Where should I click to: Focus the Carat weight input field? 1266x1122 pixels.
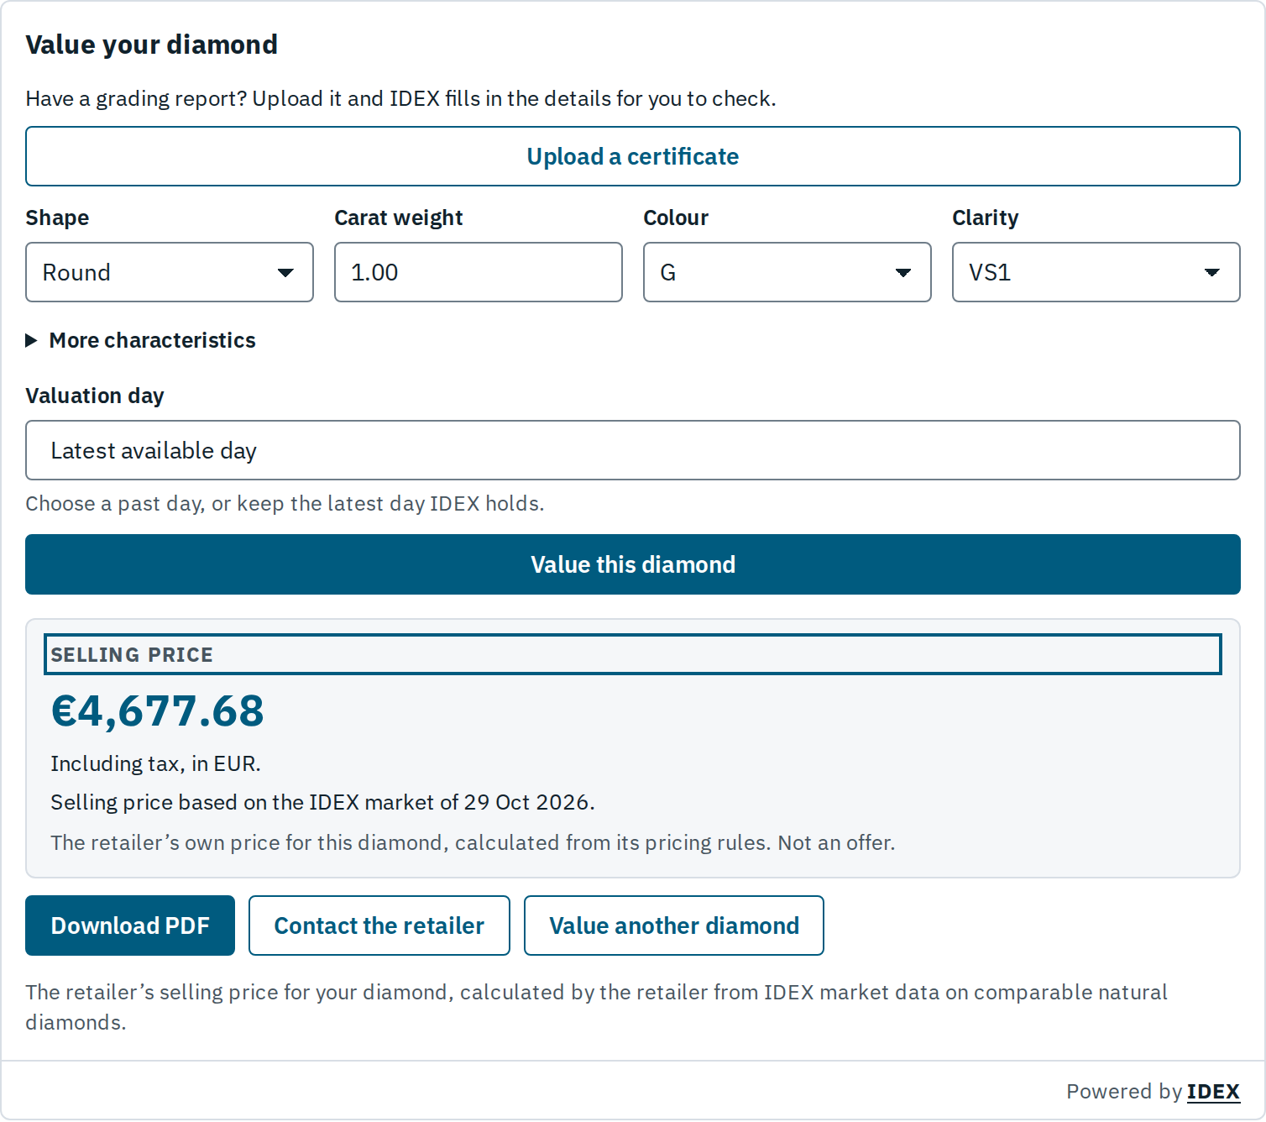click(x=479, y=272)
